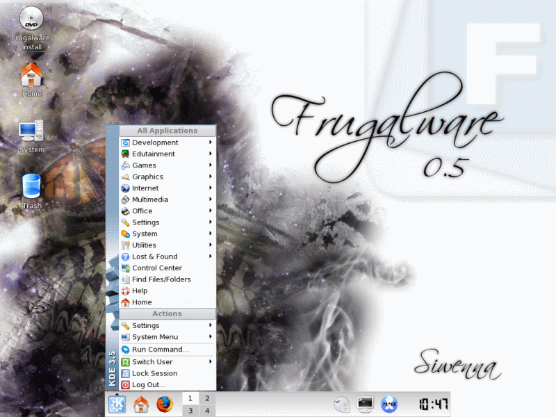Click the K menu button in the panel
The image size is (556, 417).
pyautogui.click(x=117, y=404)
